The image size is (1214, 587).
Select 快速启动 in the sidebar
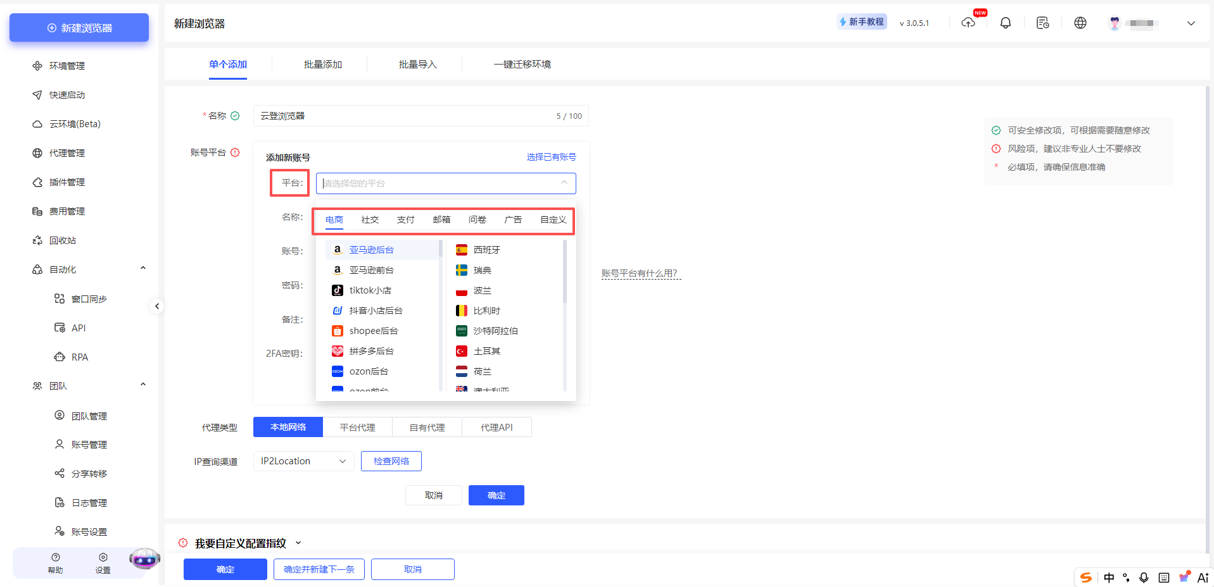(60, 94)
